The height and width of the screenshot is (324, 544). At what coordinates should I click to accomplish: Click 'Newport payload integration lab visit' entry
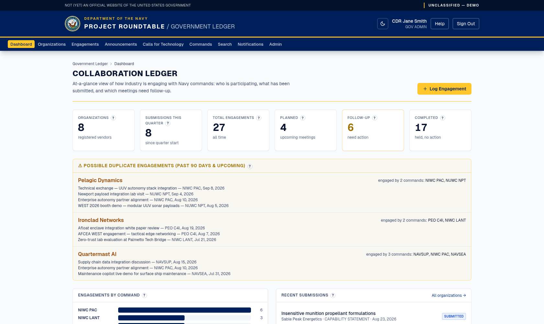coord(136,194)
